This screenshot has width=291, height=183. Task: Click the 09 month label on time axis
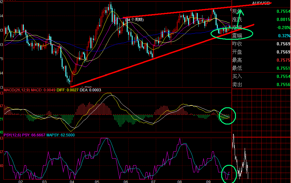[x=208, y=181]
